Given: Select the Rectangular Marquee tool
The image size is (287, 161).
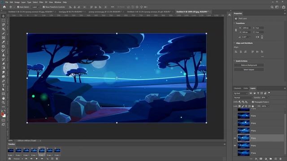Looking at the screenshot, I should [x=3, y=21].
